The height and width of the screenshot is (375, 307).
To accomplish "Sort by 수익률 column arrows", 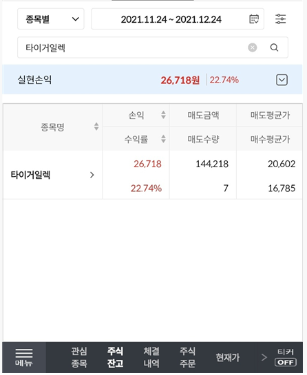I will tap(163, 139).
